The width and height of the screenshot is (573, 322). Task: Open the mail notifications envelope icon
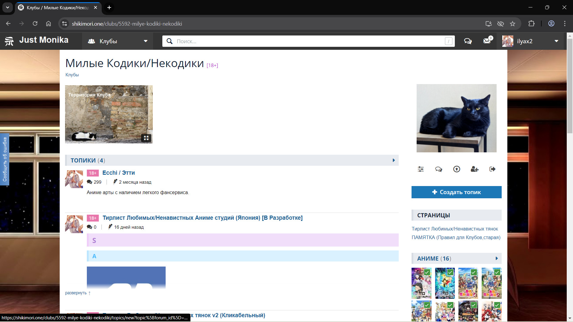pyautogui.click(x=487, y=41)
